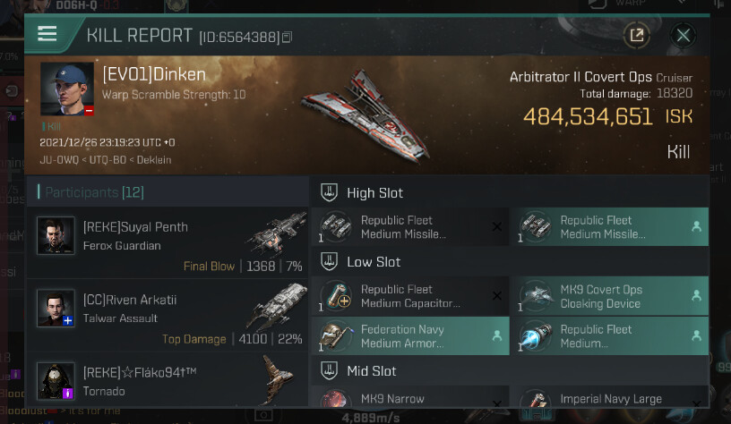
Task: Click the Ferox Guardian ship icon
Action: 276,233
